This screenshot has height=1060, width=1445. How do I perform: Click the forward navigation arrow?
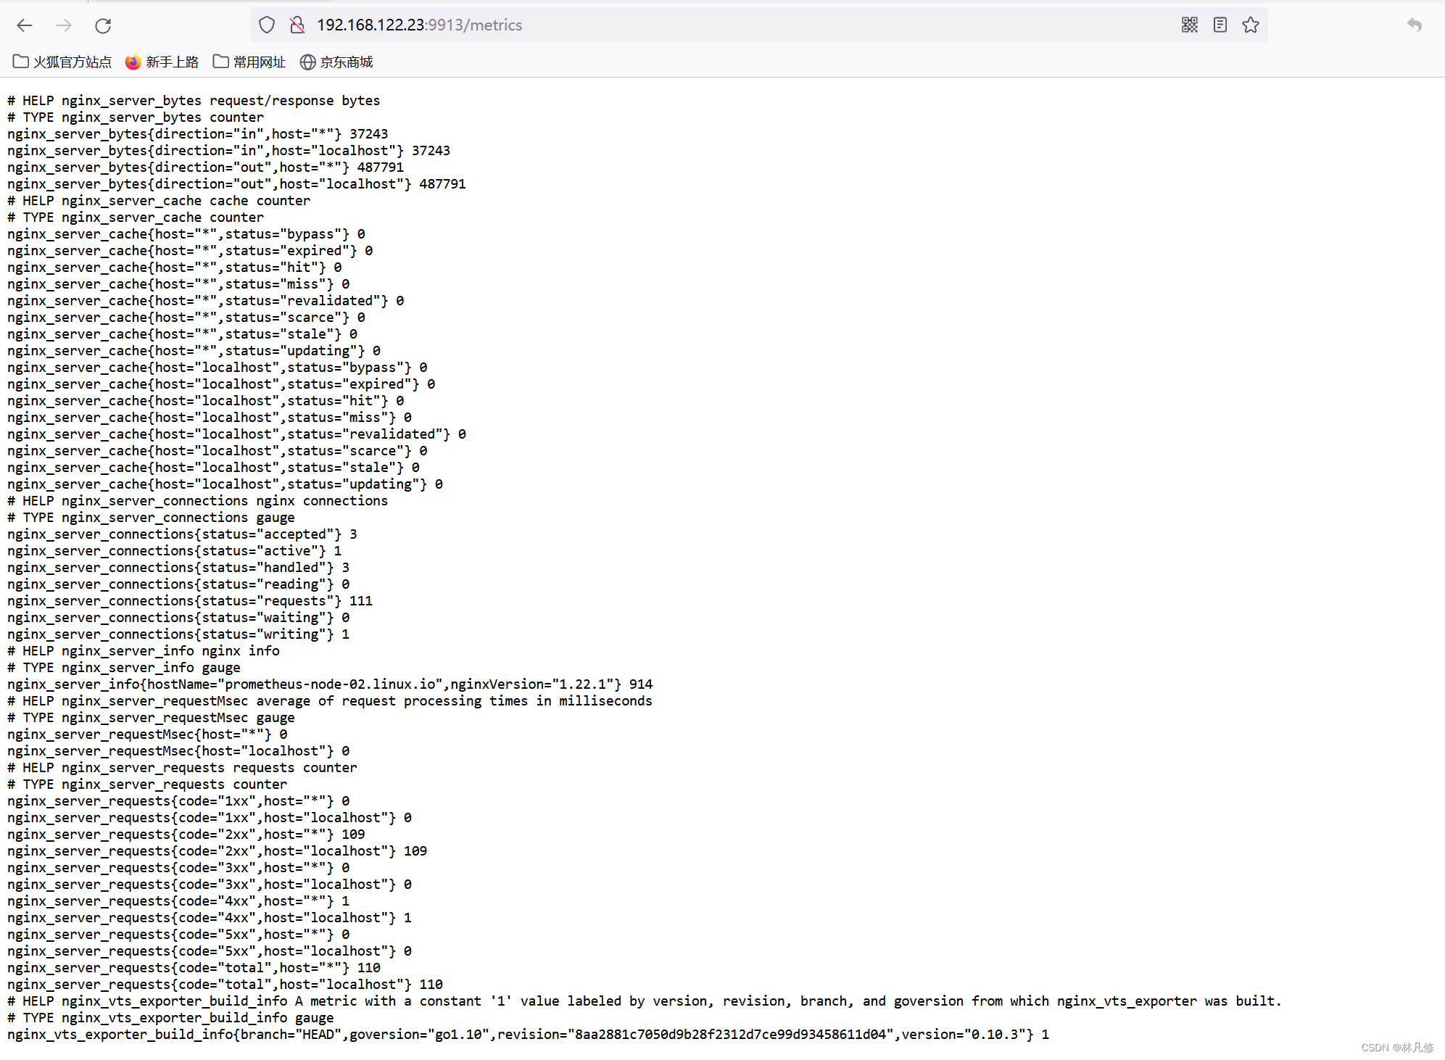pos(64,25)
